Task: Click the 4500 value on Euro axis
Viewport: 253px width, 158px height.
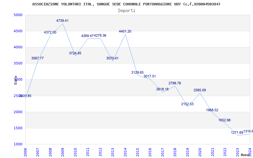Action: click(x=18, y=31)
